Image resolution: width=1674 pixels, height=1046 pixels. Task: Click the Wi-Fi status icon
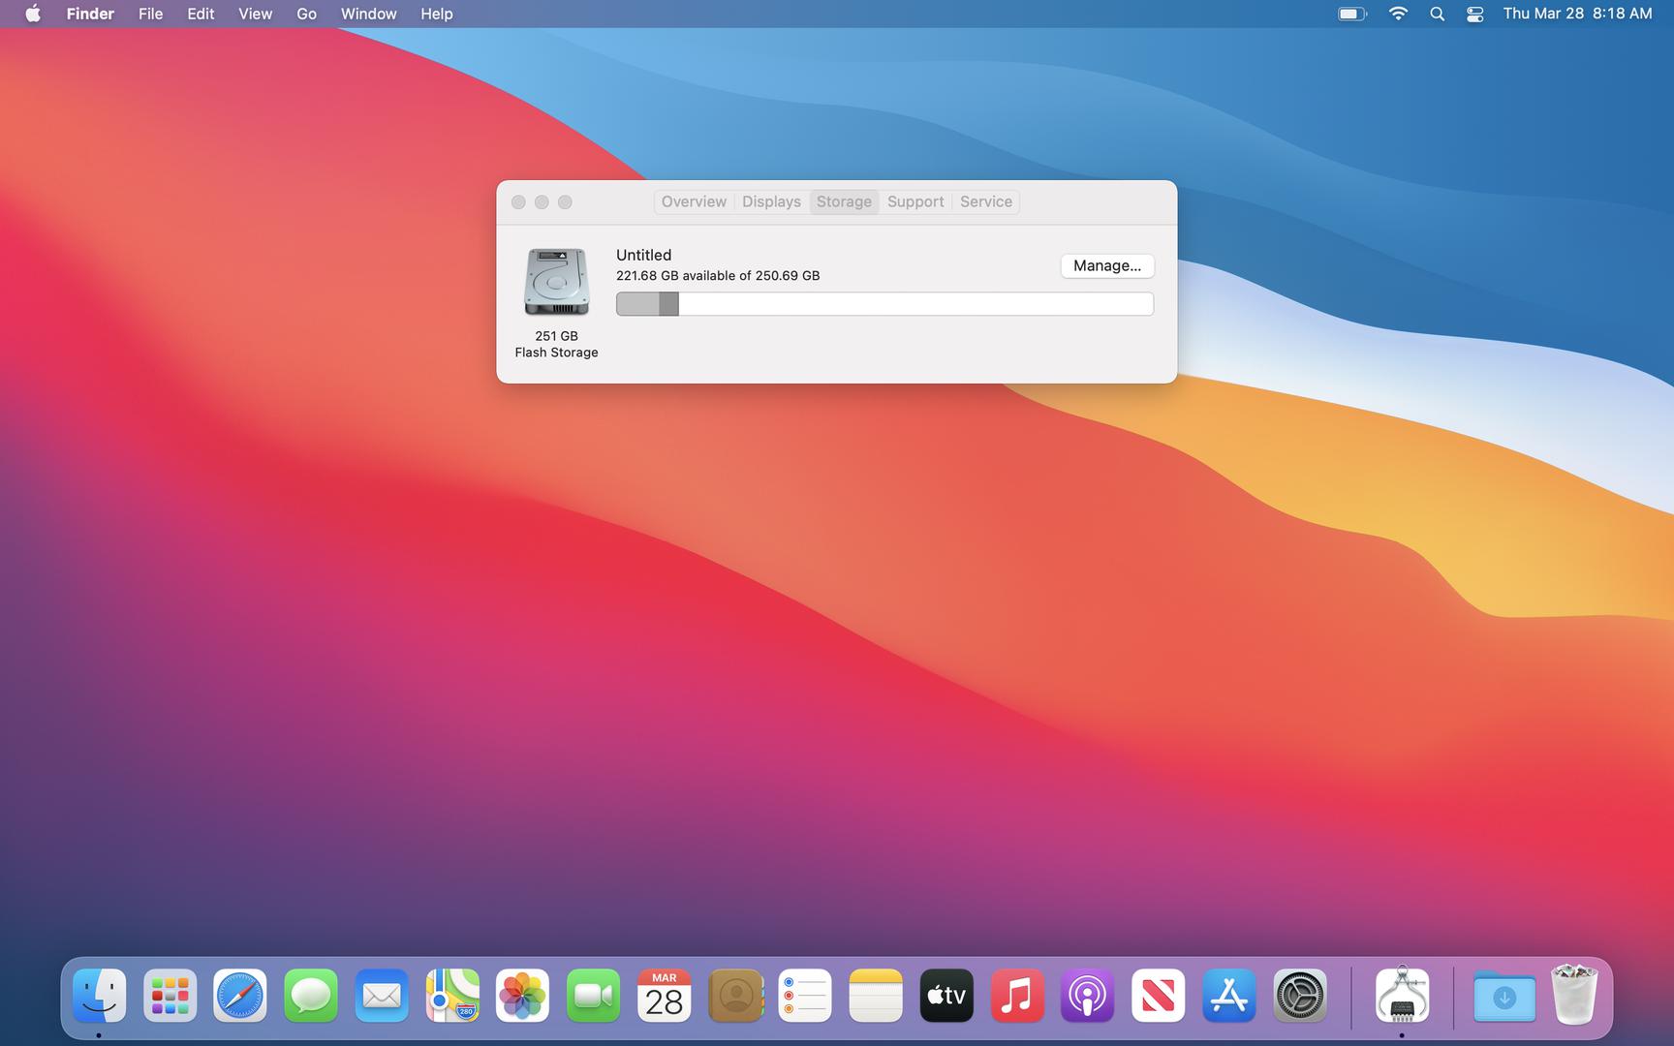1398,14
